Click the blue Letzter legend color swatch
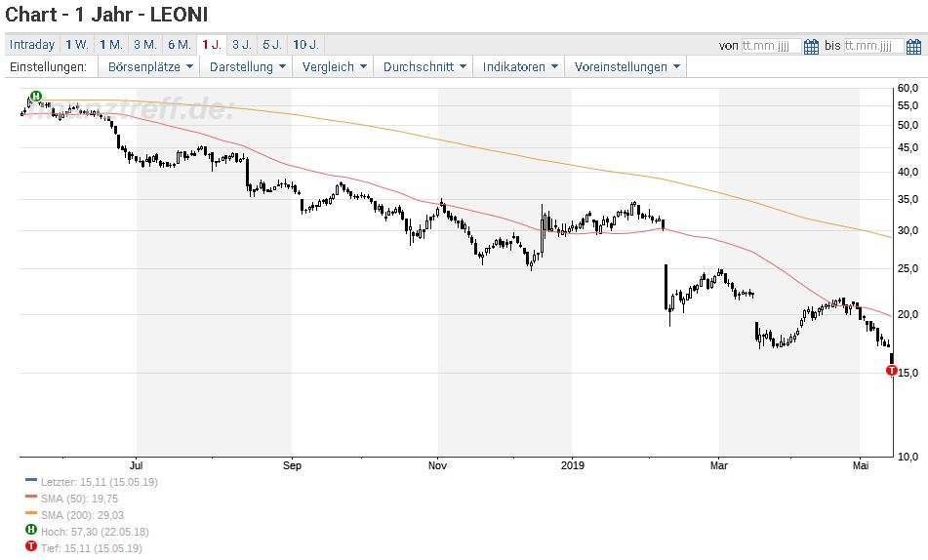This screenshot has height=560, width=928. click(31, 480)
